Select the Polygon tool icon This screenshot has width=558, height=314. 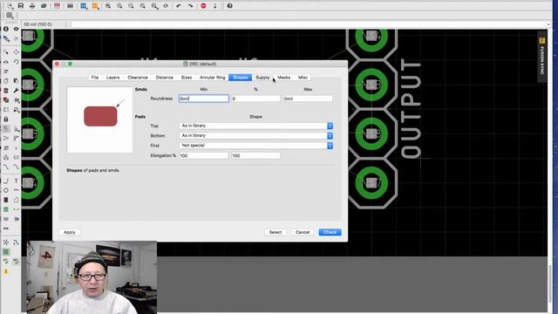(x=16, y=200)
